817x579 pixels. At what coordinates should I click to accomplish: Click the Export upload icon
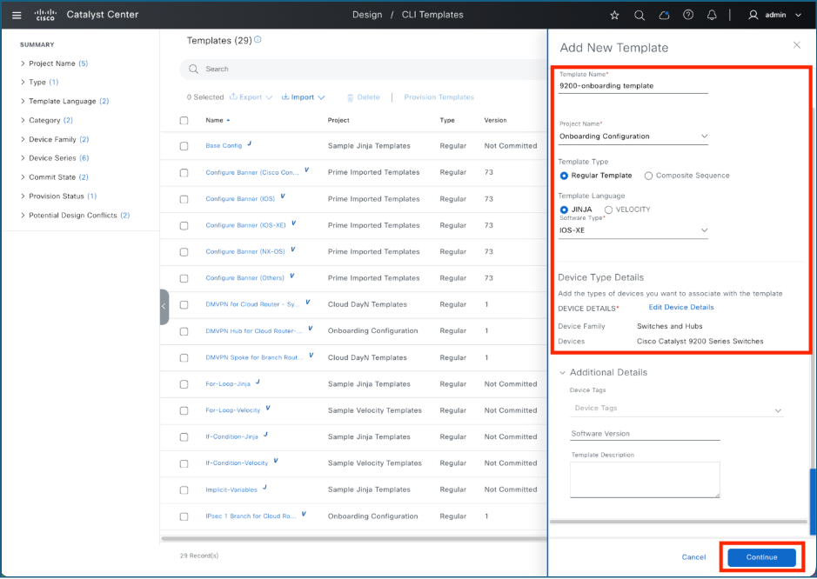[233, 96]
